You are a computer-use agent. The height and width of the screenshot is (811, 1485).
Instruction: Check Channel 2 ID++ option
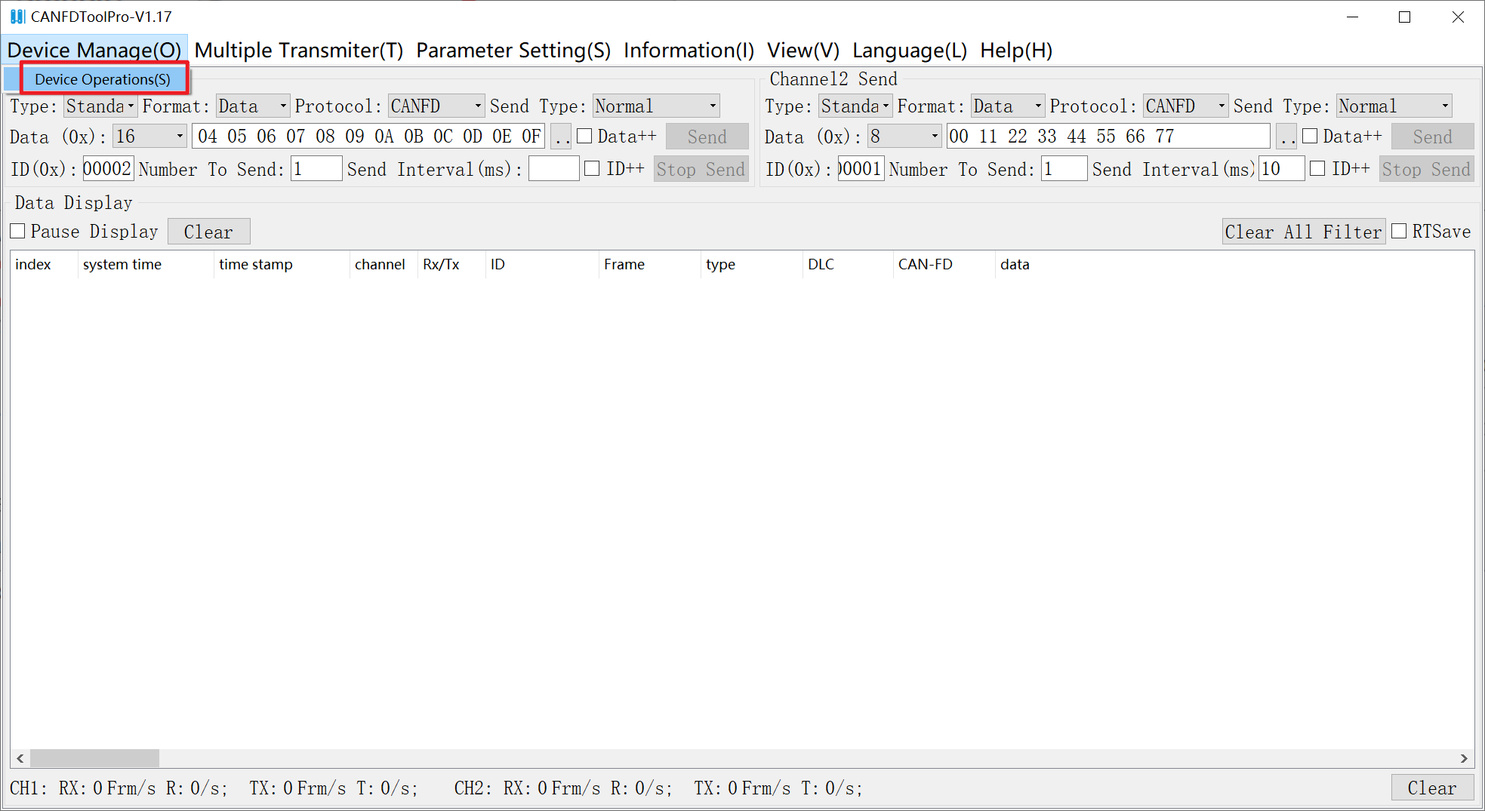coord(1317,169)
